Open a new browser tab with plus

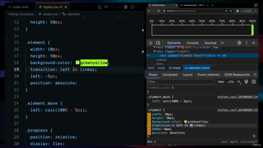pyautogui.click(x=212, y=5)
